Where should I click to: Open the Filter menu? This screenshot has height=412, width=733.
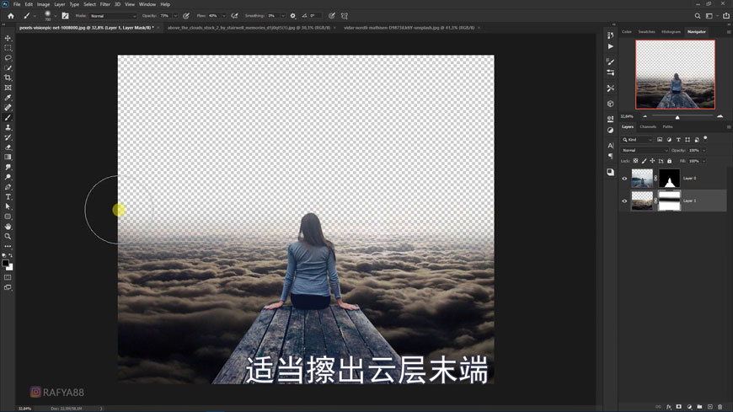tap(105, 4)
